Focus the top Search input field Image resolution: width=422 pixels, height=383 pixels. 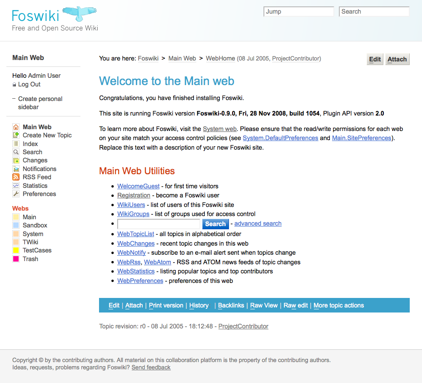point(374,11)
